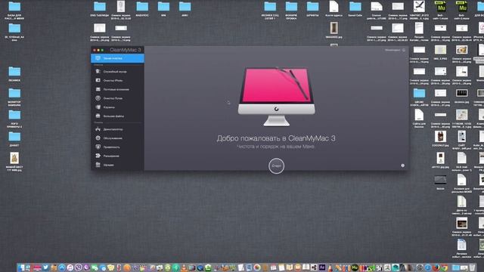This screenshot has width=484, height=272.
Task: Select the МОНИТОР SAMSUNG desktop folder
Action: coord(14,97)
